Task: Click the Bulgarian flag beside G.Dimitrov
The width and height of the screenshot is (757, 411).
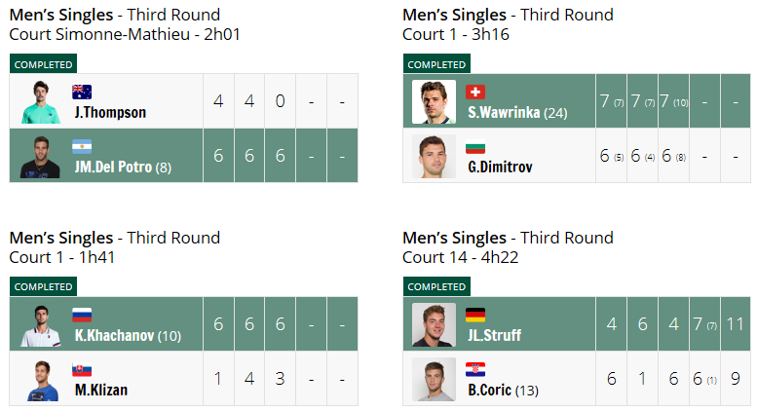Action: 475,146
